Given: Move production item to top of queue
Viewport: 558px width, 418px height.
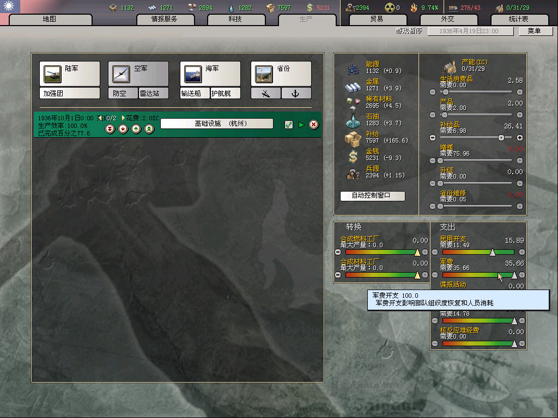Looking at the screenshot, I should pyautogui.click(x=149, y=129).
